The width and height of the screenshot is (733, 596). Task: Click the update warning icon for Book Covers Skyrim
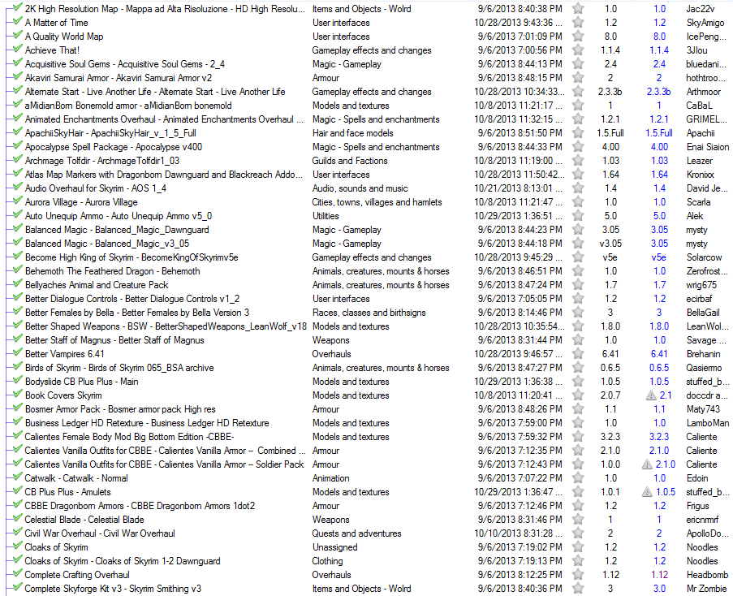coord(651,395)
